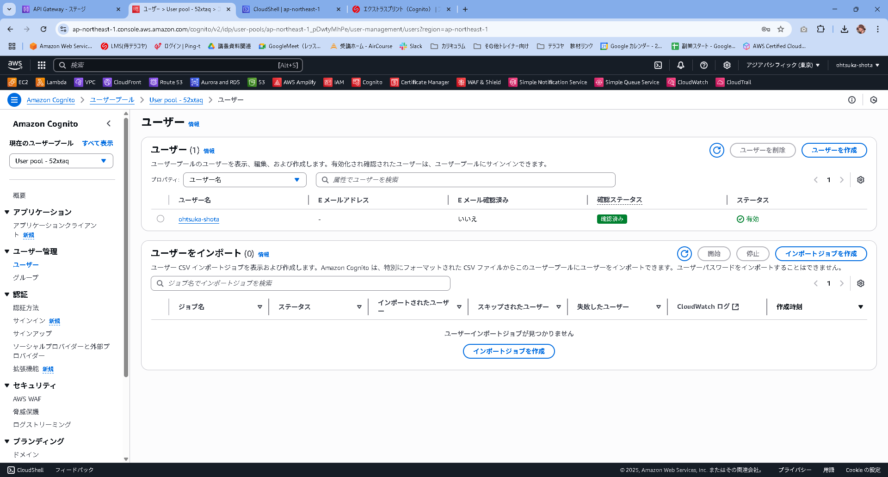This screenshot has height=477, width=888.
Task: Click the ユーザーを作成 button
Action: click(x=834, y=150)
